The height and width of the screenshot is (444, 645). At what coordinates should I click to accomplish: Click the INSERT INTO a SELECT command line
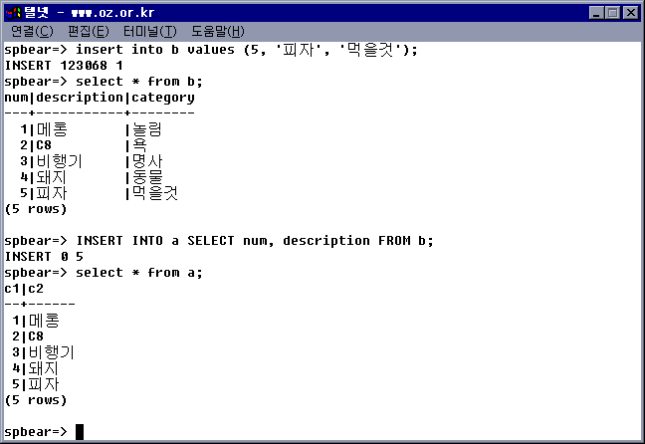(x=219, y=241)
